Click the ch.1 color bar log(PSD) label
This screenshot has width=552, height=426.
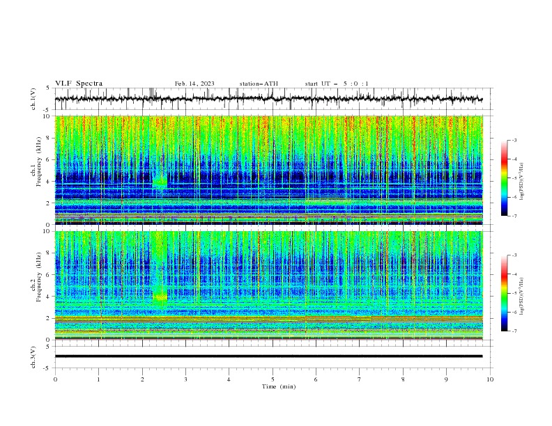(x=522, y=182)
